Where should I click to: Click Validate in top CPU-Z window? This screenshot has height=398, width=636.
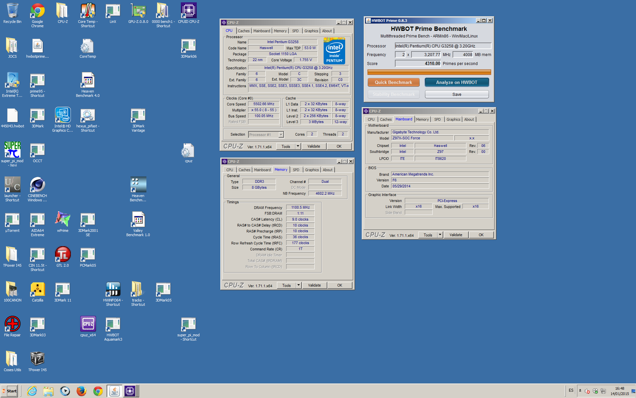coord(314,146)
